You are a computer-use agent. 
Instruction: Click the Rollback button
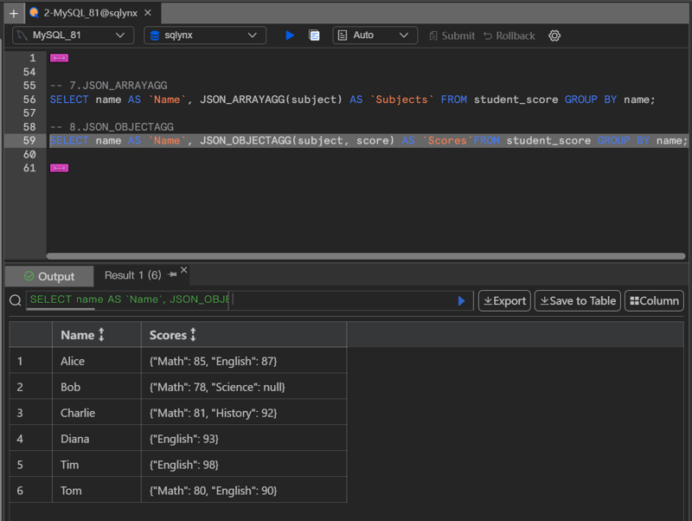pyautogui.click(x=509, y=35)
